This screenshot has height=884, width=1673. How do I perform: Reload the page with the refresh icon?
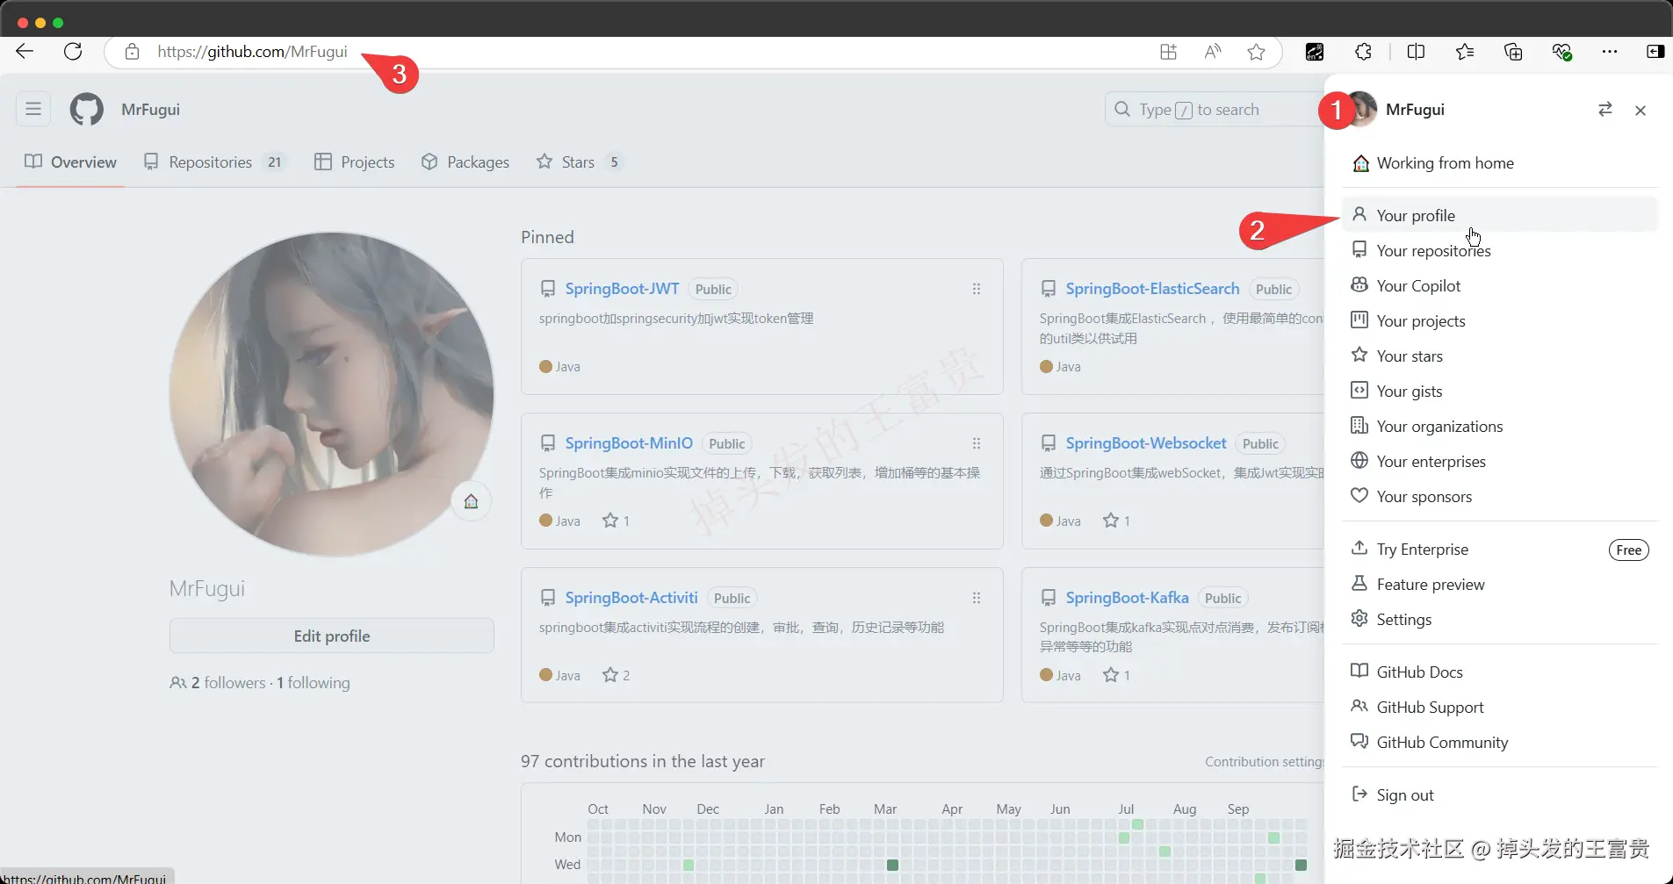pos(73,51)
